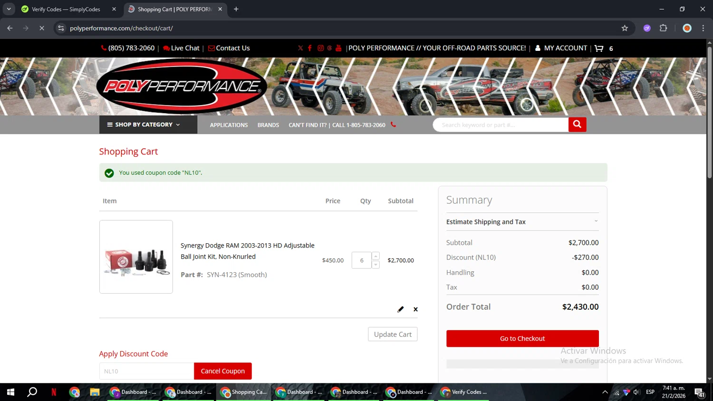Open the notification center icon
713x401 pixels.
click(700, 392)
